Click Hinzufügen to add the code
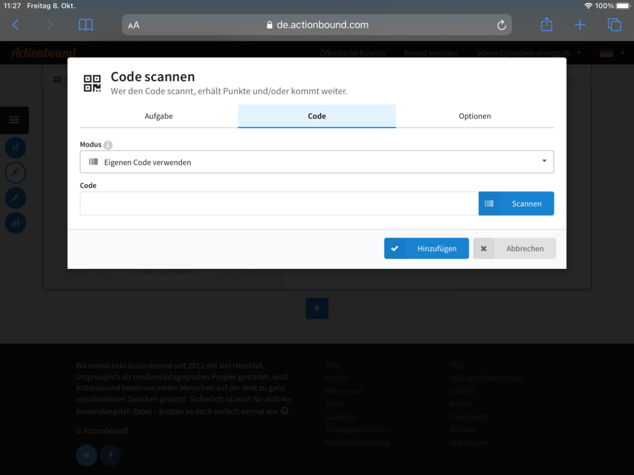Viewport: 634px width, 475px height. coord(426,249)
